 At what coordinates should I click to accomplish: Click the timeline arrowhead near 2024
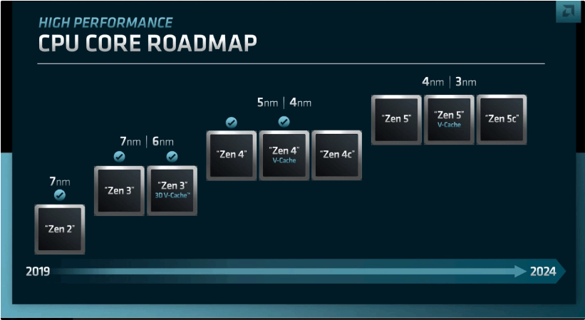point(521,272)
